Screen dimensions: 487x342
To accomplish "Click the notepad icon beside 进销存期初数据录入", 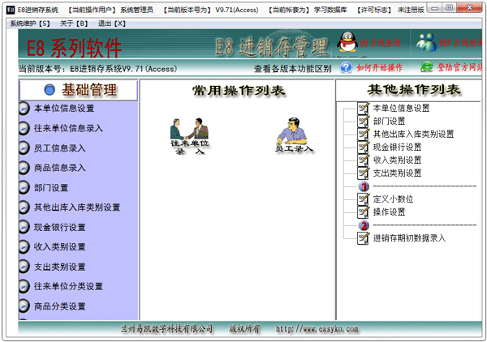I will 364,238.
